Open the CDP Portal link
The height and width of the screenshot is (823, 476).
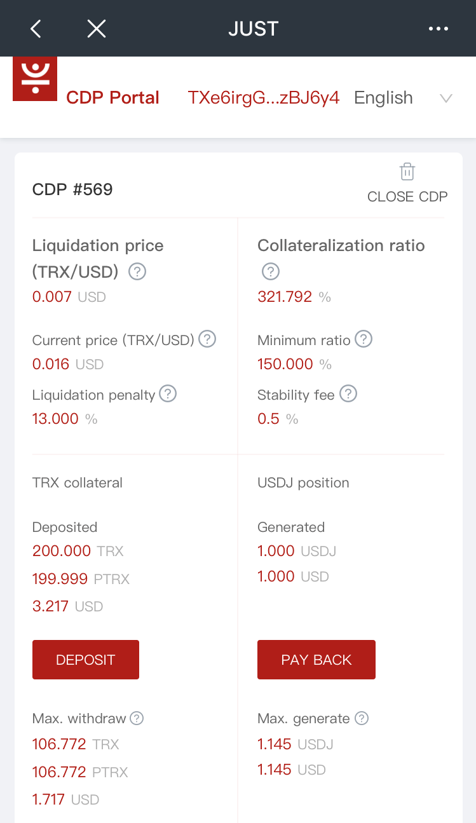point(112,98)
